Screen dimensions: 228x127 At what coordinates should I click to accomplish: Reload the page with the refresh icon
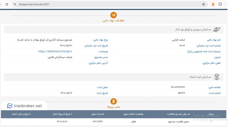tap(7, 4)
